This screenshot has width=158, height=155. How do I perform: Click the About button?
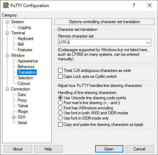(18, 149)
